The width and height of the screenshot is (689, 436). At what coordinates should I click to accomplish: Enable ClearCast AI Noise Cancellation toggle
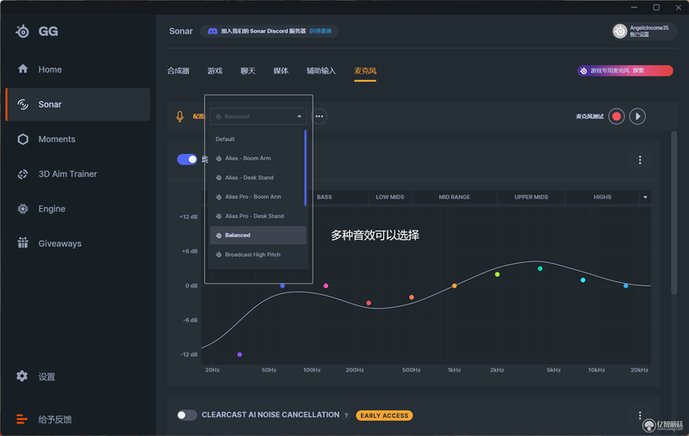pos(187,415)
